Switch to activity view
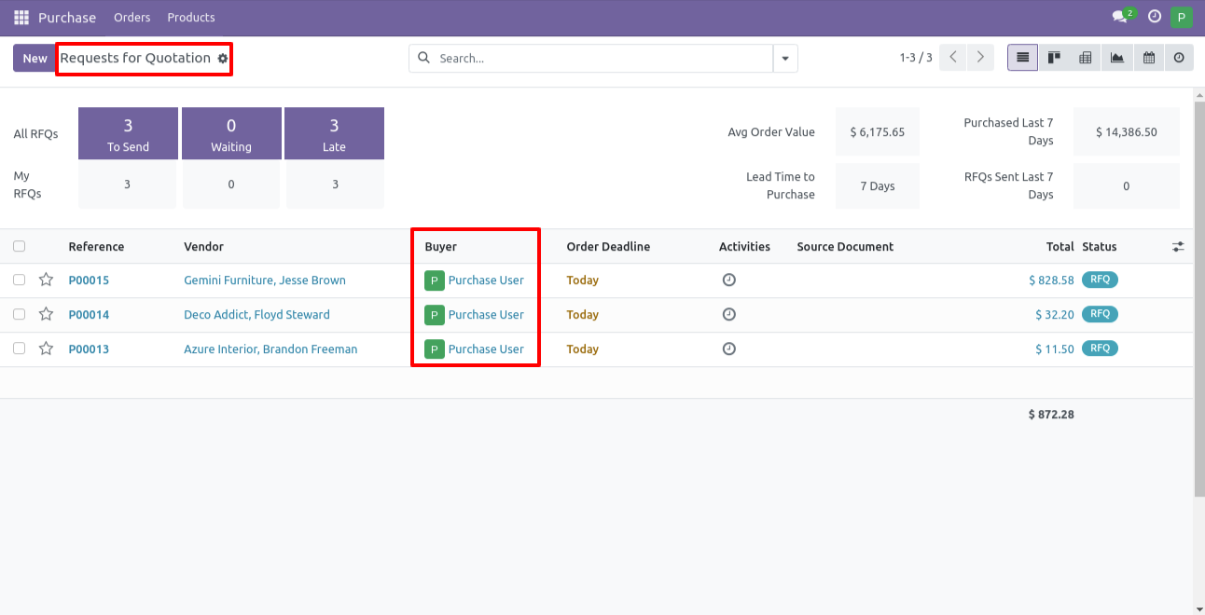The image size is (1205, 615). click(x=1180, y=58)
